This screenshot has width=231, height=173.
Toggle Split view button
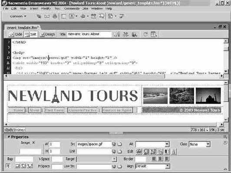[x=31, y=34]
